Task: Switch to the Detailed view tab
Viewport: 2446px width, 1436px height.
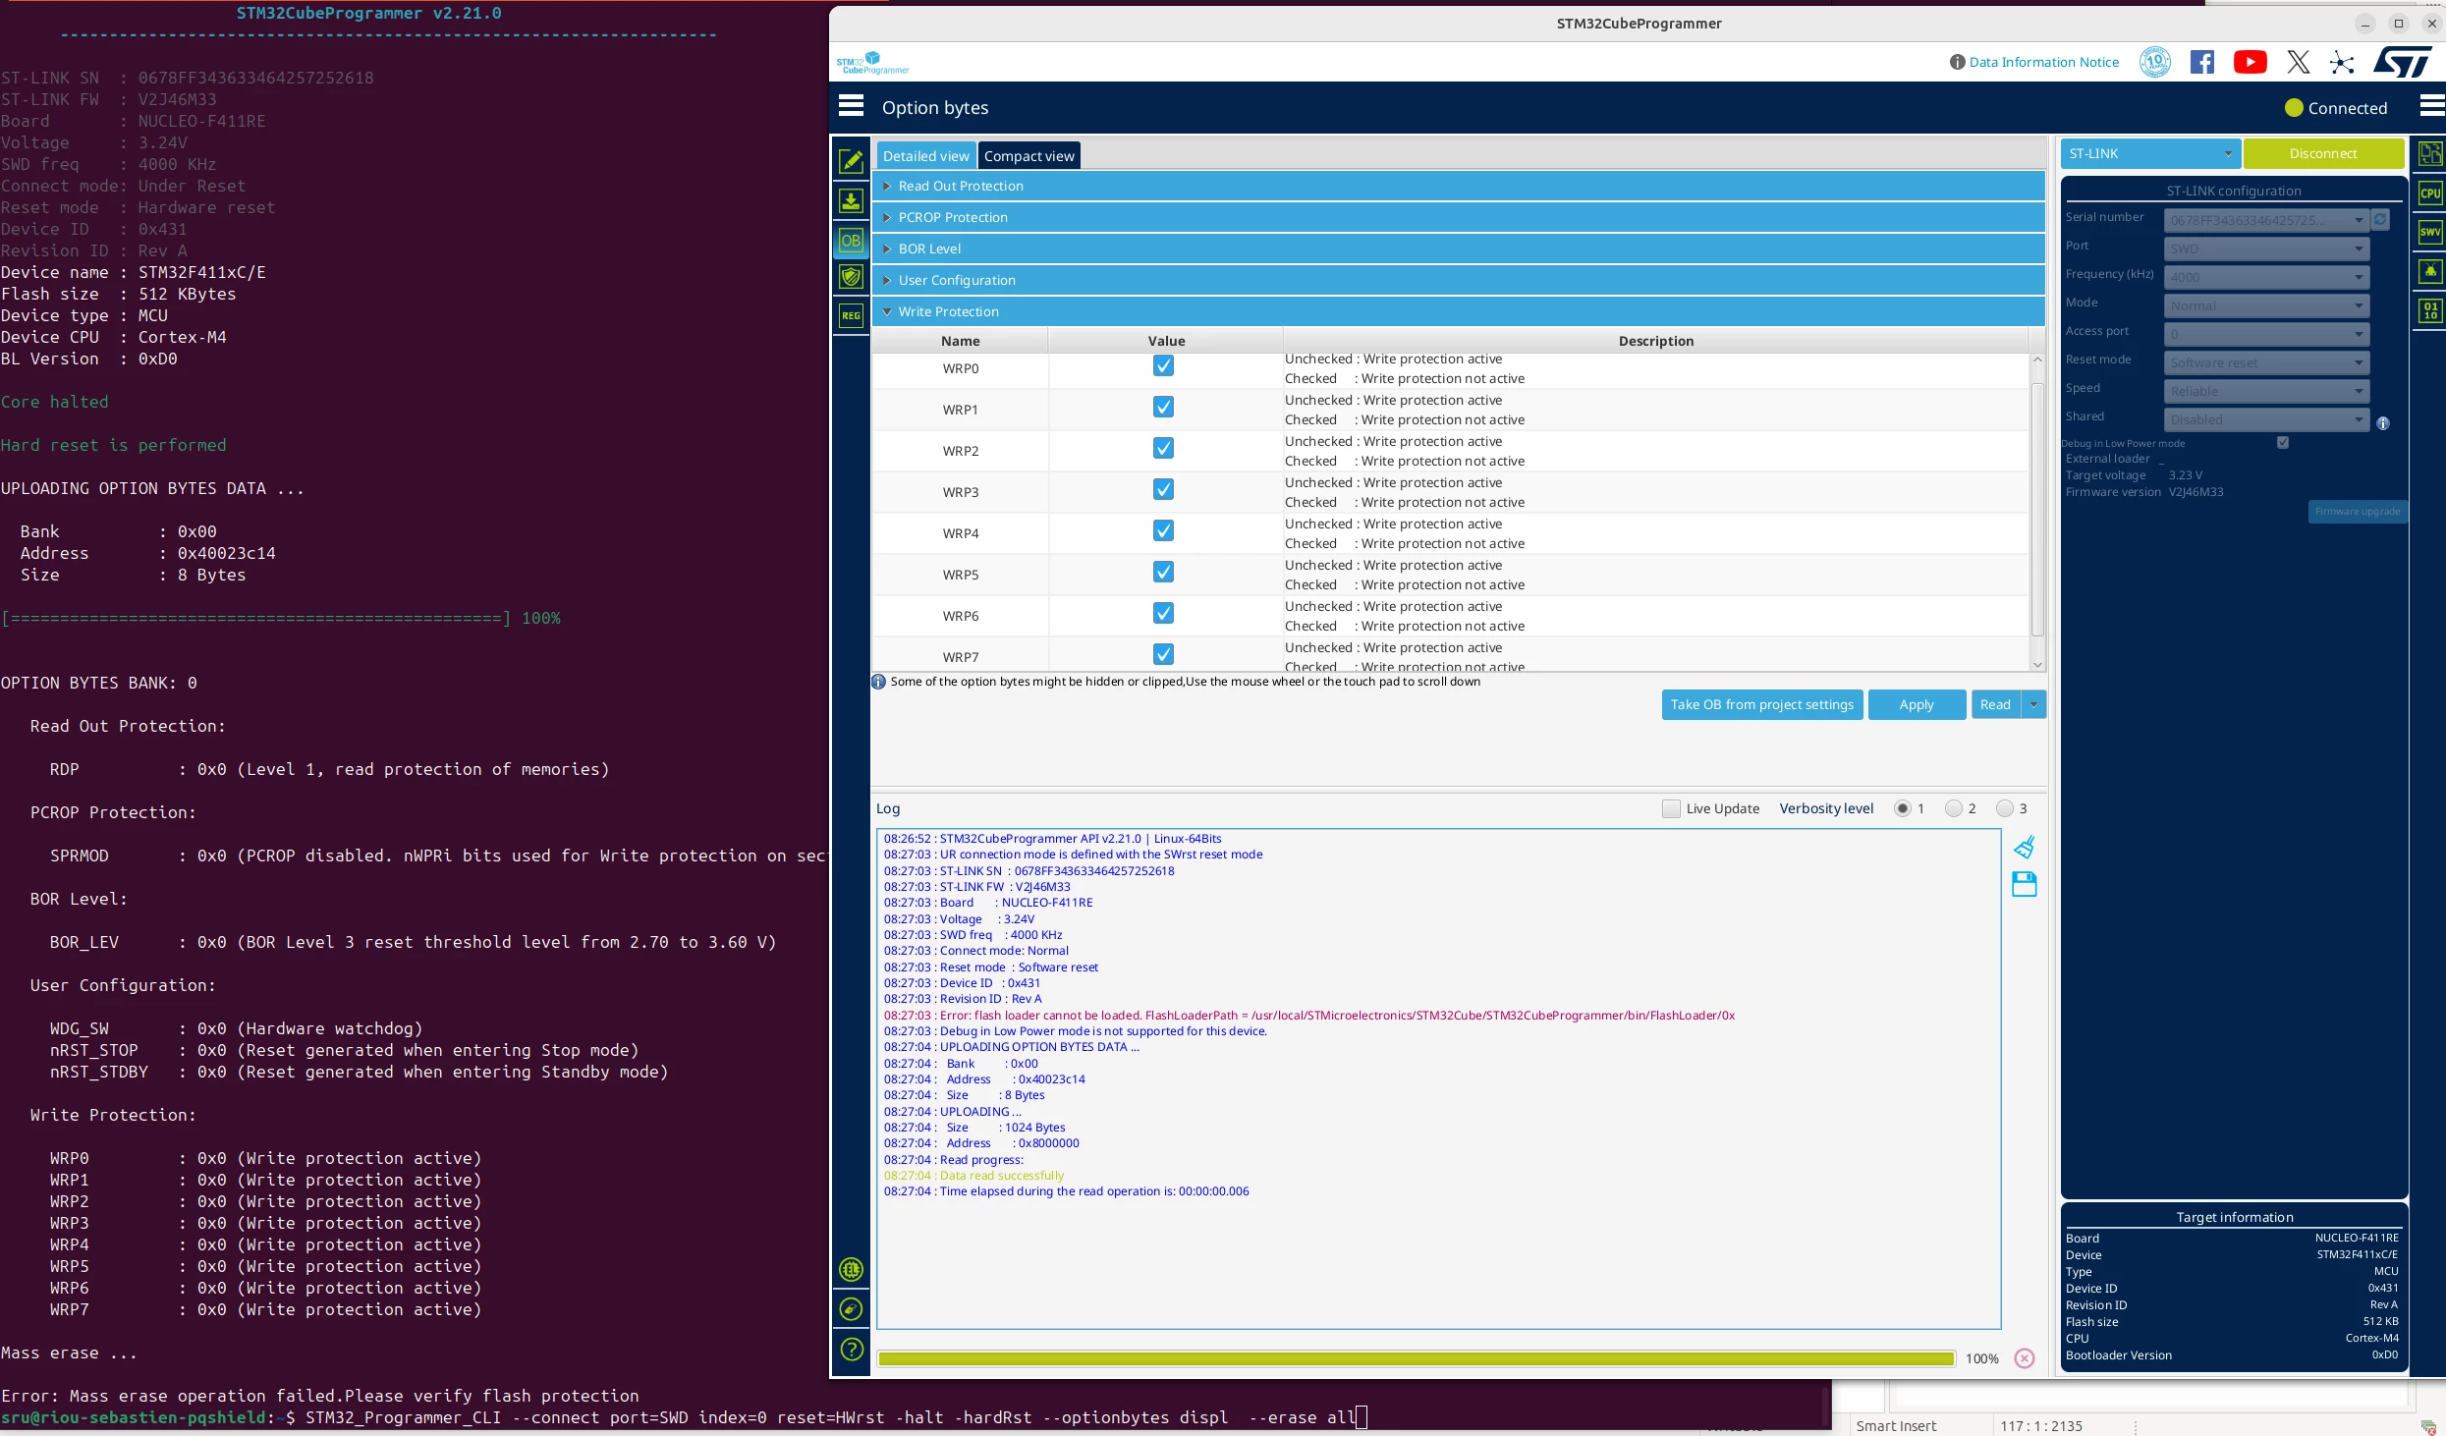Action: (x=925, y=156)
